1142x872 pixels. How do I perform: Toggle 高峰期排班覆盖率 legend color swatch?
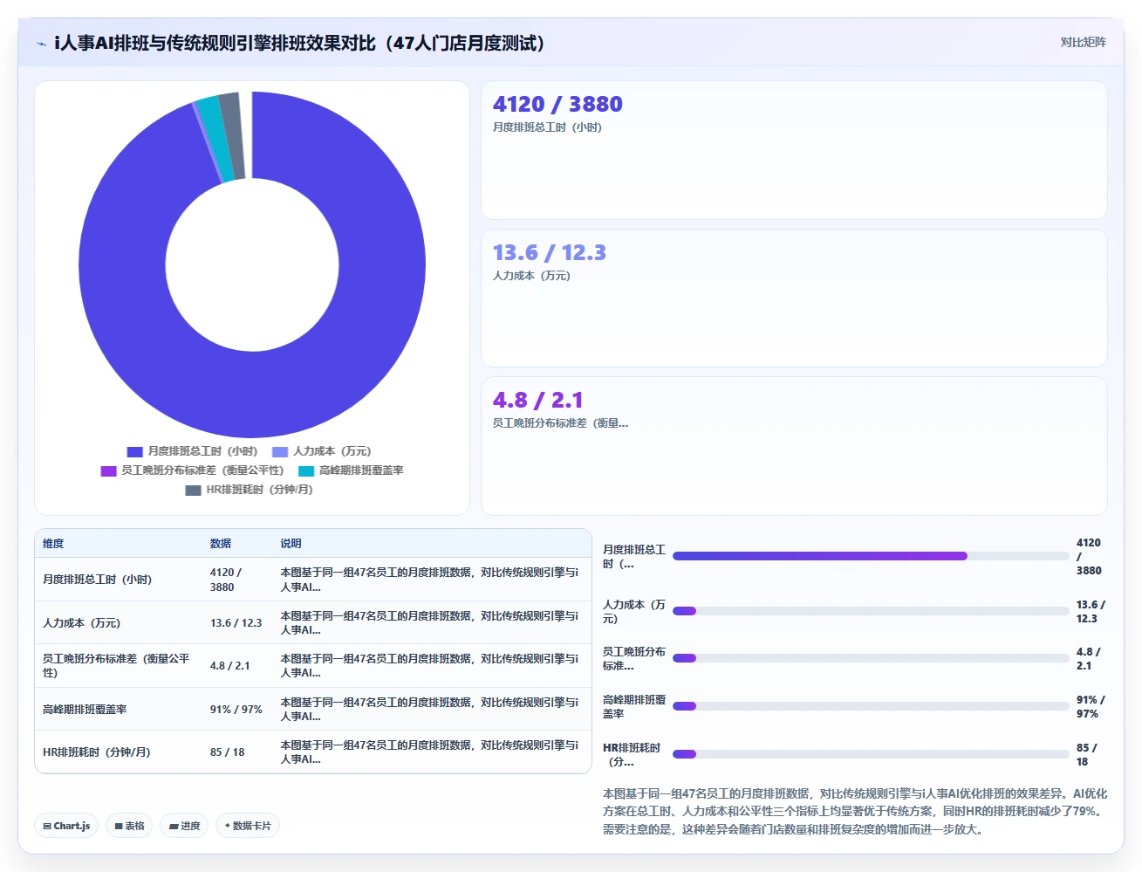point(306,470)
